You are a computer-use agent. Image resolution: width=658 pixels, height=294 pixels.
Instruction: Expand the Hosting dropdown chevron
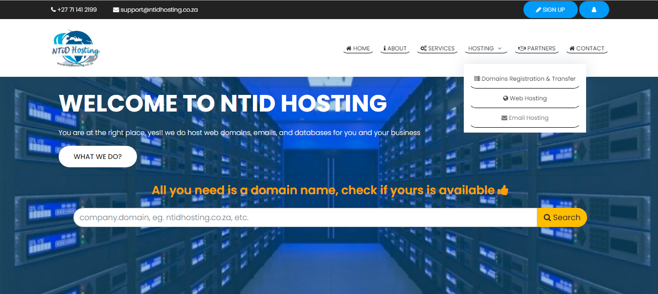click(x=499, y=48)
